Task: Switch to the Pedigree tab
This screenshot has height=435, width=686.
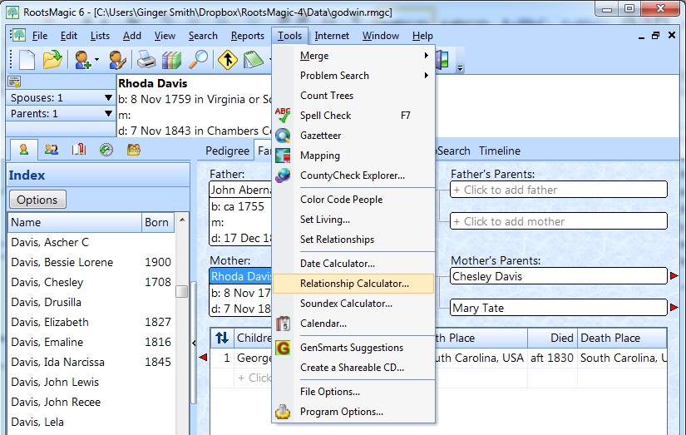Action: pos(228,151)
